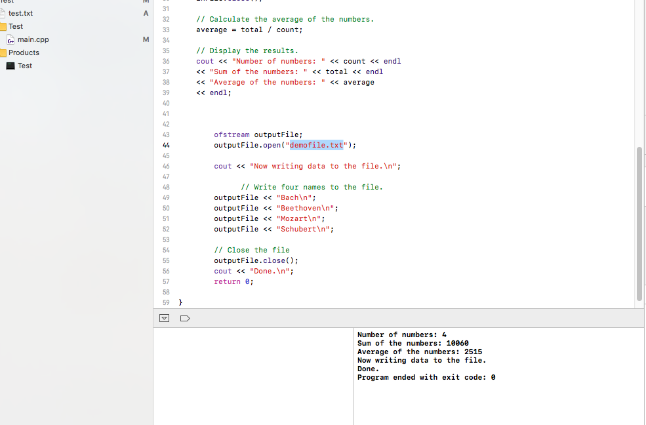The width and height of the screenshot is (646, 425).
Task: Click the 'A' status next to test.txt
Action: 146,13
